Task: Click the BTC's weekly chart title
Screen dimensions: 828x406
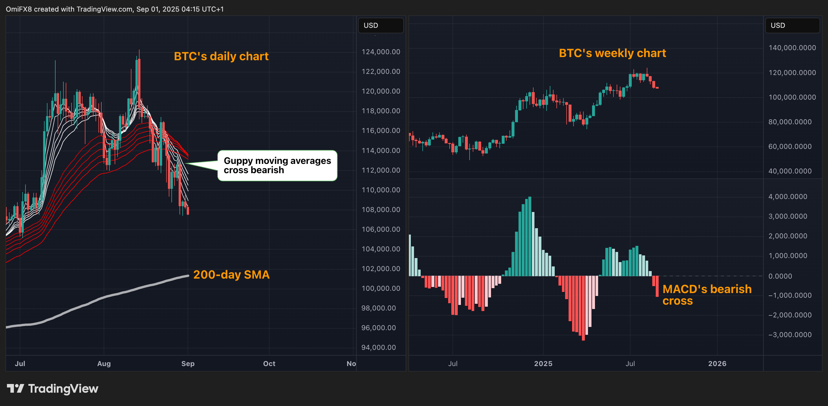Action: tap(612, 53)
